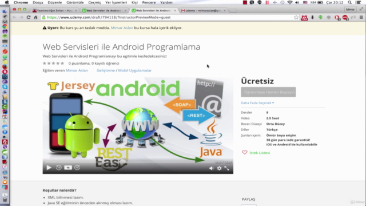Screen dimensions: 366x206
Task: Click the Viber icon in menu bar
Action: 252,2
